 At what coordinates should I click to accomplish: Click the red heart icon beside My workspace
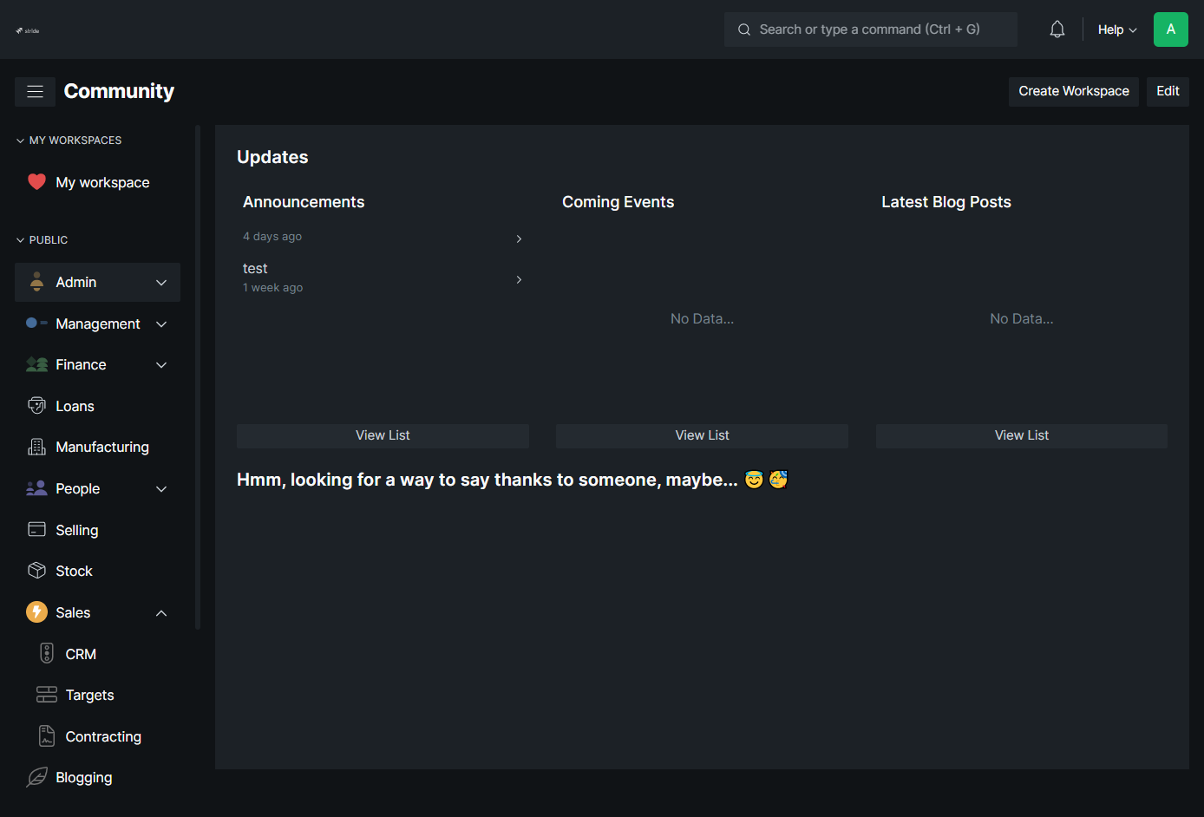click(x=36, y=182)
